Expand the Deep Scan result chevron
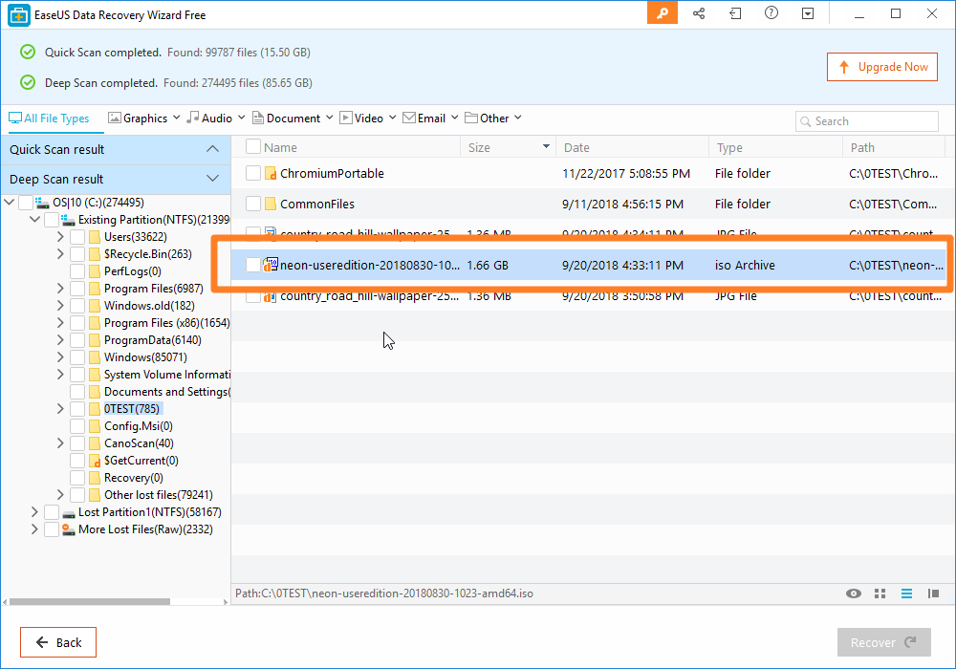The width and height of the screenshot is (956, 669). pos(212,179)
